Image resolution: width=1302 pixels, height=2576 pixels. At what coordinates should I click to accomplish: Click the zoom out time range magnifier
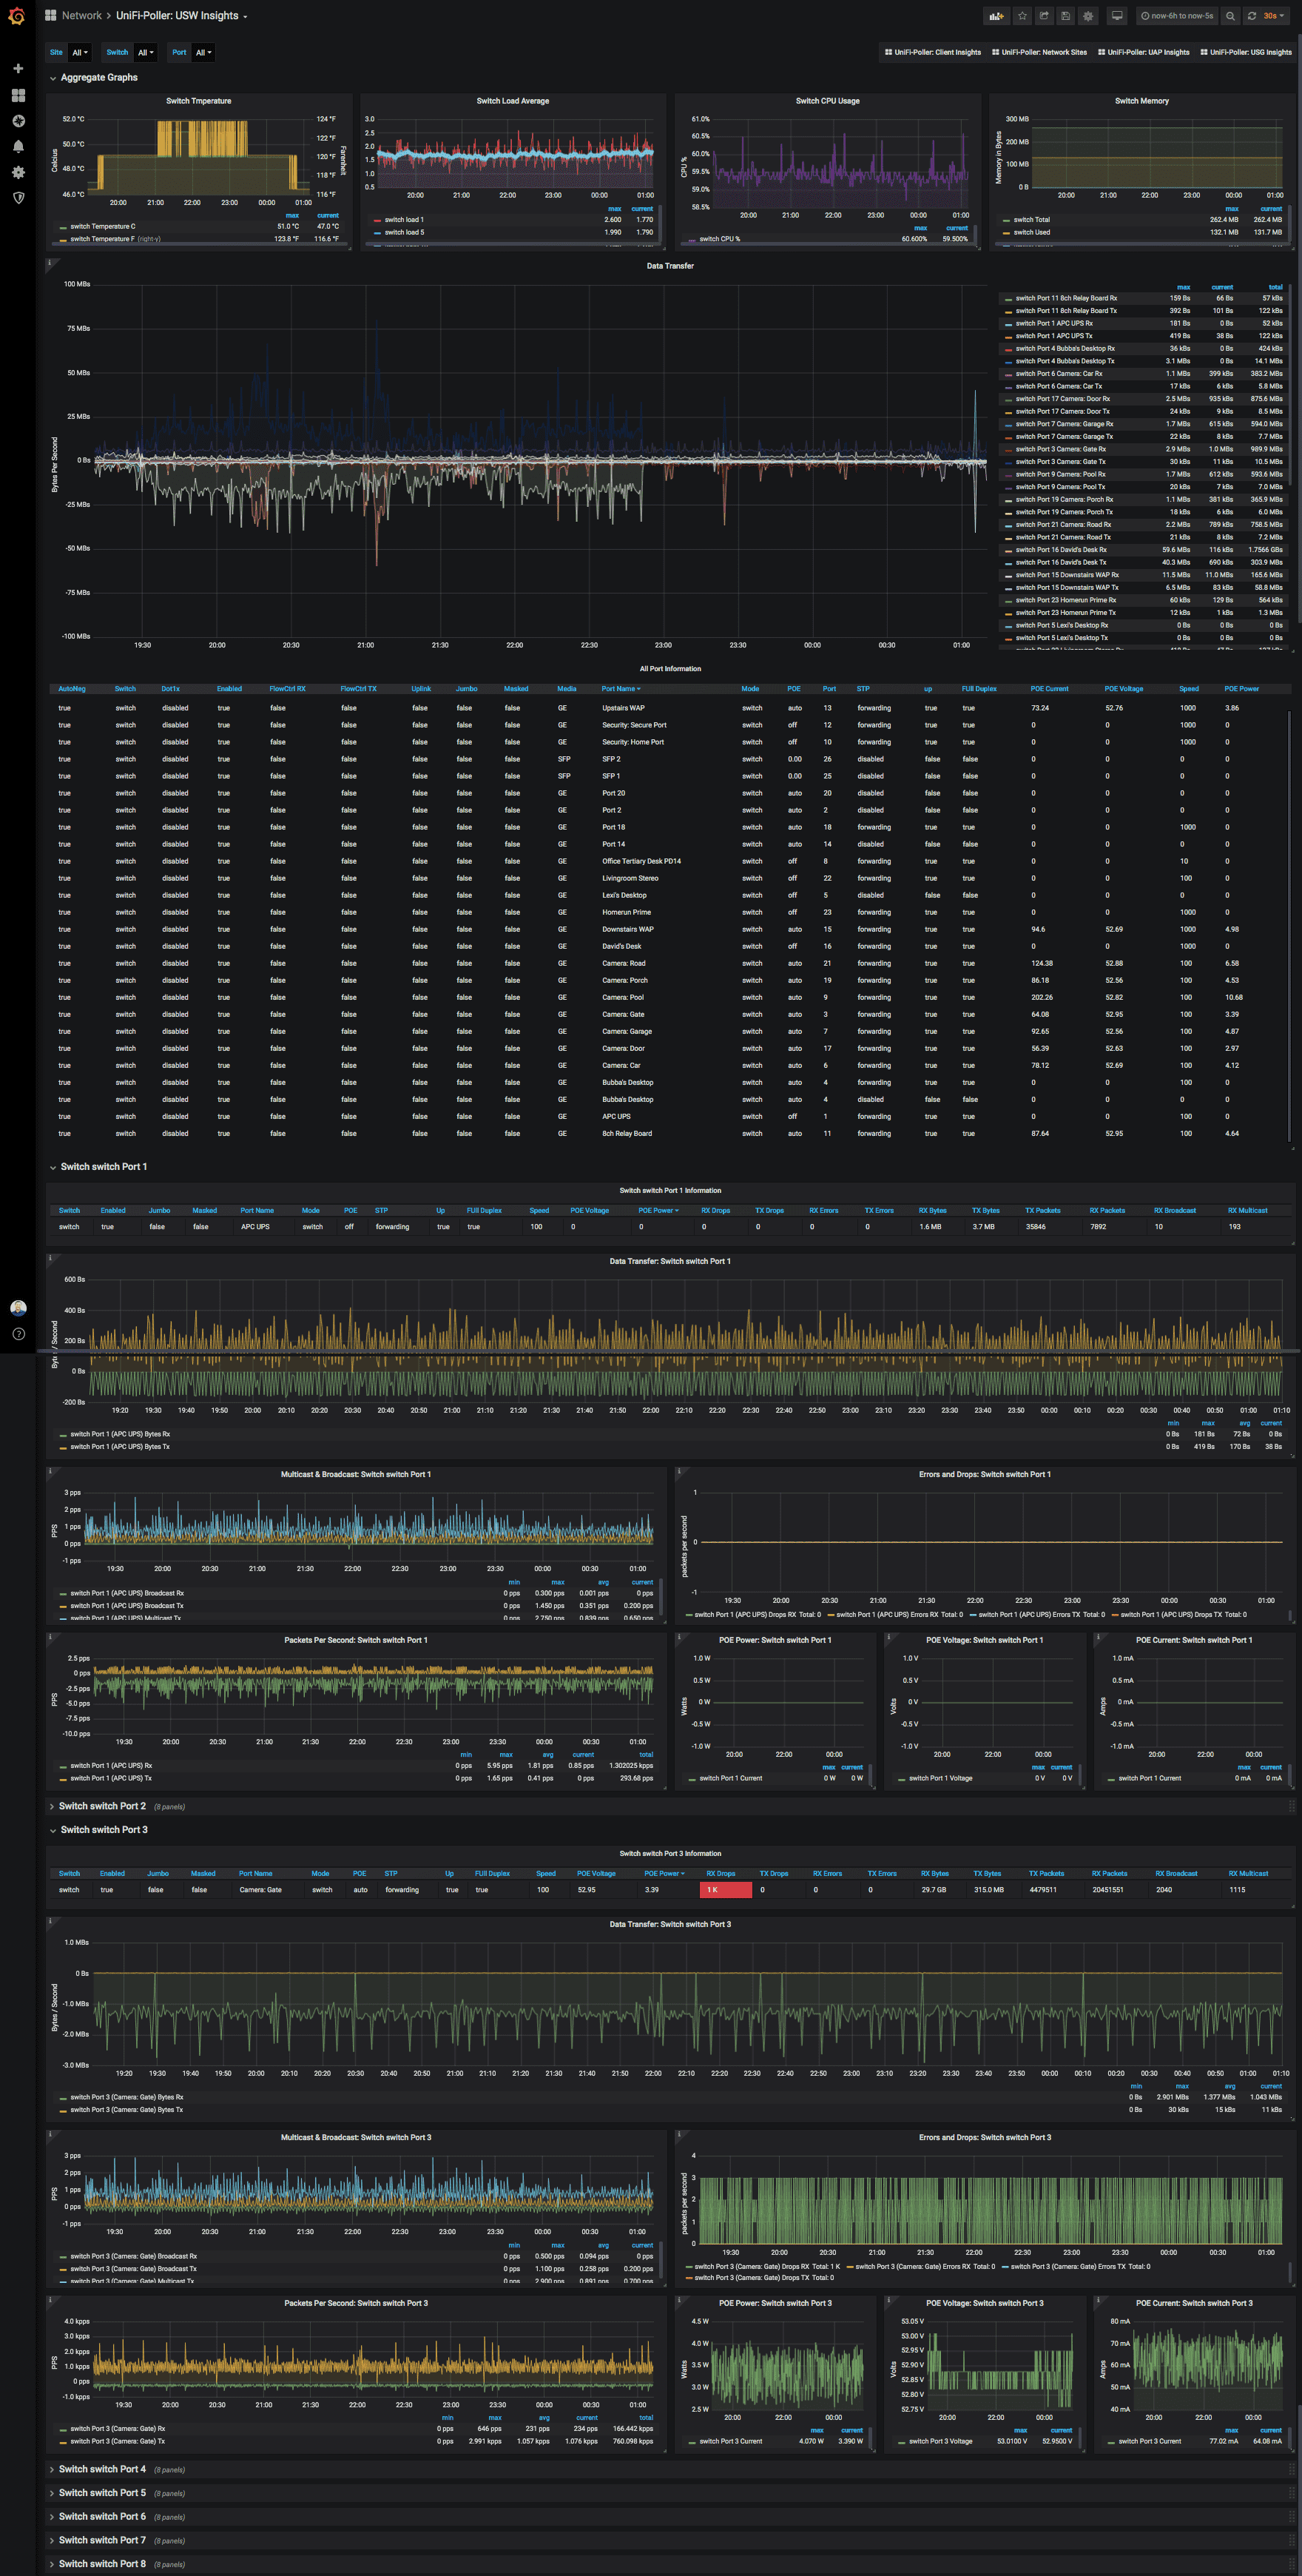1230,16
